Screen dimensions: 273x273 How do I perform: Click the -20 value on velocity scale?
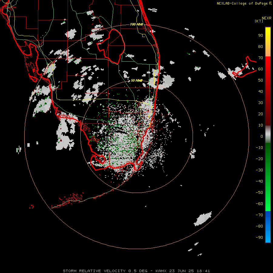coord(259,159)
